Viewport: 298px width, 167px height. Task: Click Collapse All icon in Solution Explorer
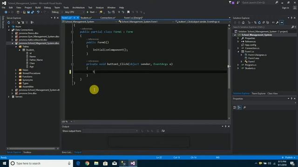pyautogui.click(x=264, y=23)
